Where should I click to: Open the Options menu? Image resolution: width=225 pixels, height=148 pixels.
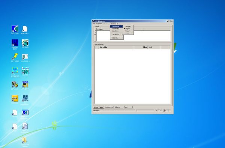[113, 24]
